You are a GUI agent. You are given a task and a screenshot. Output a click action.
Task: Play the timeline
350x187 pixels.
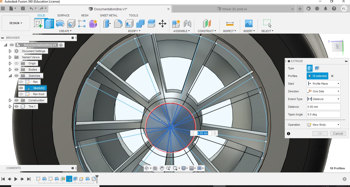point(16,179)
